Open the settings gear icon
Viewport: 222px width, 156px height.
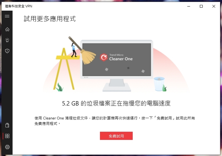coord(7,147)
